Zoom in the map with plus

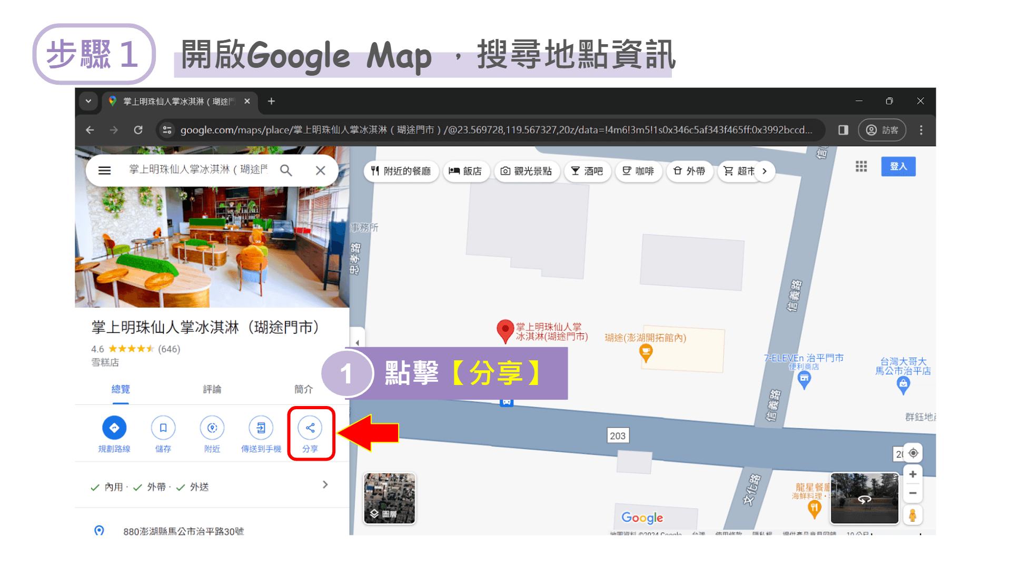913,474
